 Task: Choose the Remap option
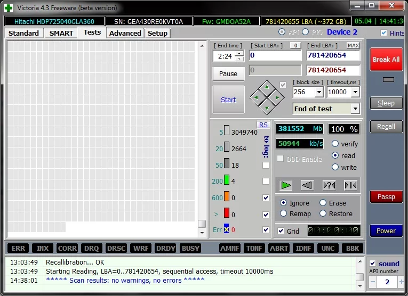(283, 213)
